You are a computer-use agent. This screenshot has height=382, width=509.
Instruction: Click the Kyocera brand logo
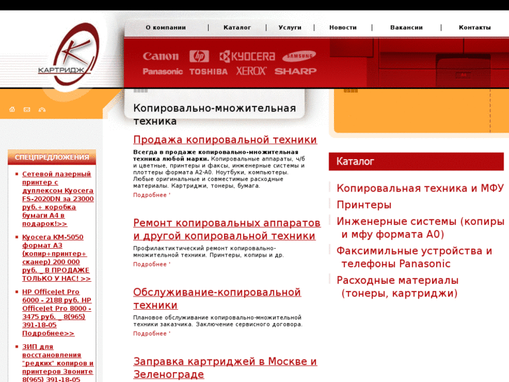point(247,56)
